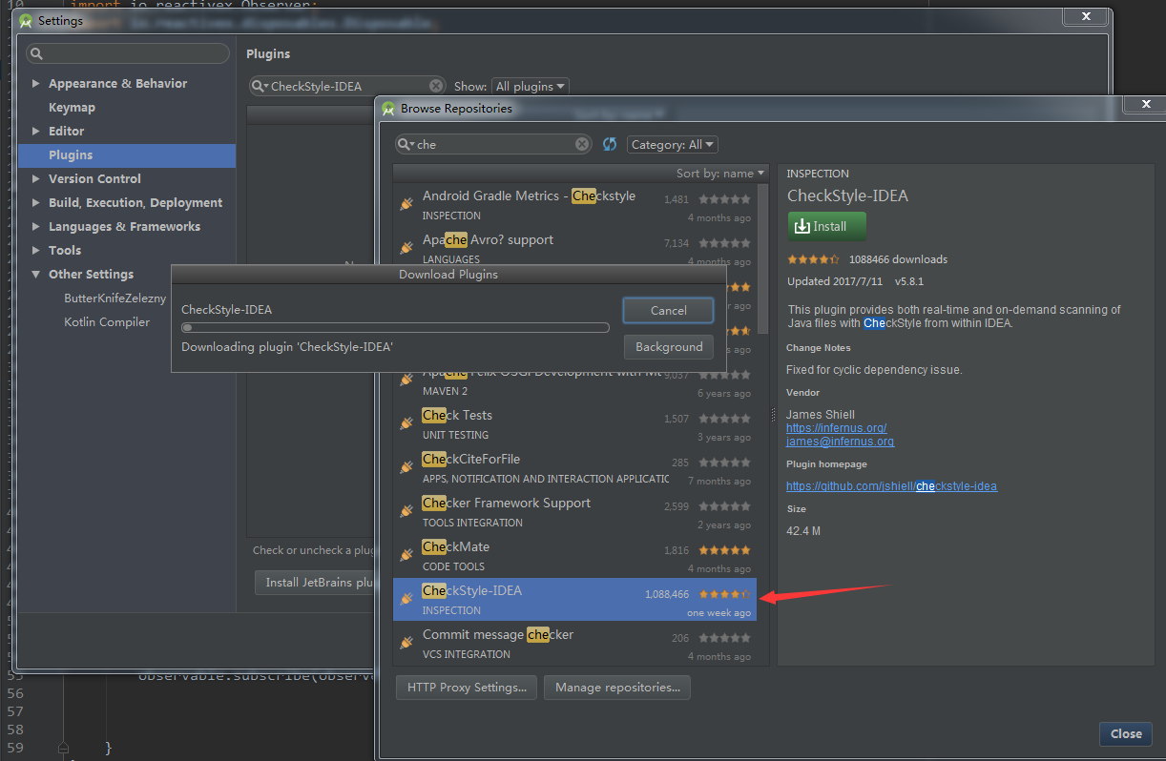Select Keymap in settings tree
Viewport: 1166px width, 761px height.
(72, 108)
